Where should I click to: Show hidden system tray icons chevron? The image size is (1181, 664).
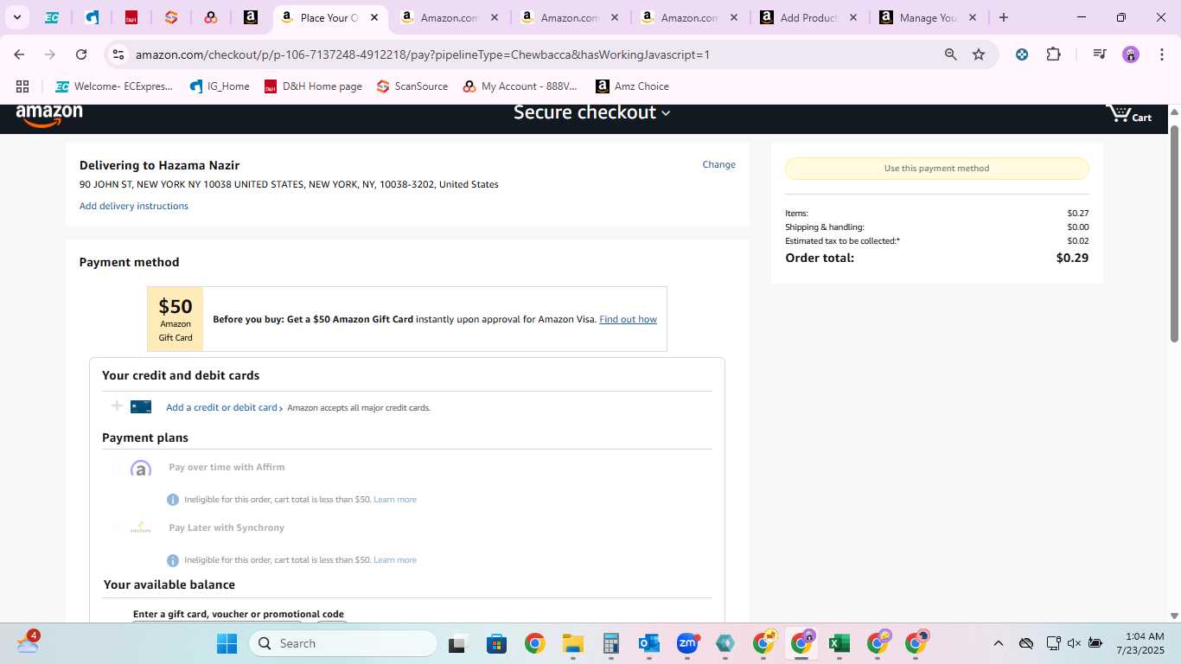(998, 643)
